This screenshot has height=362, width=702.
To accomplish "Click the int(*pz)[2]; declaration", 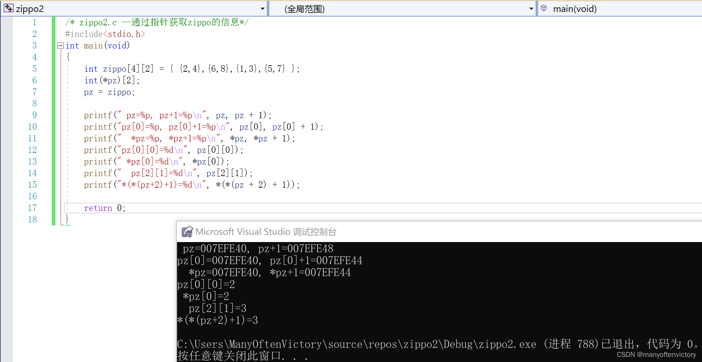I will [112, 80].
